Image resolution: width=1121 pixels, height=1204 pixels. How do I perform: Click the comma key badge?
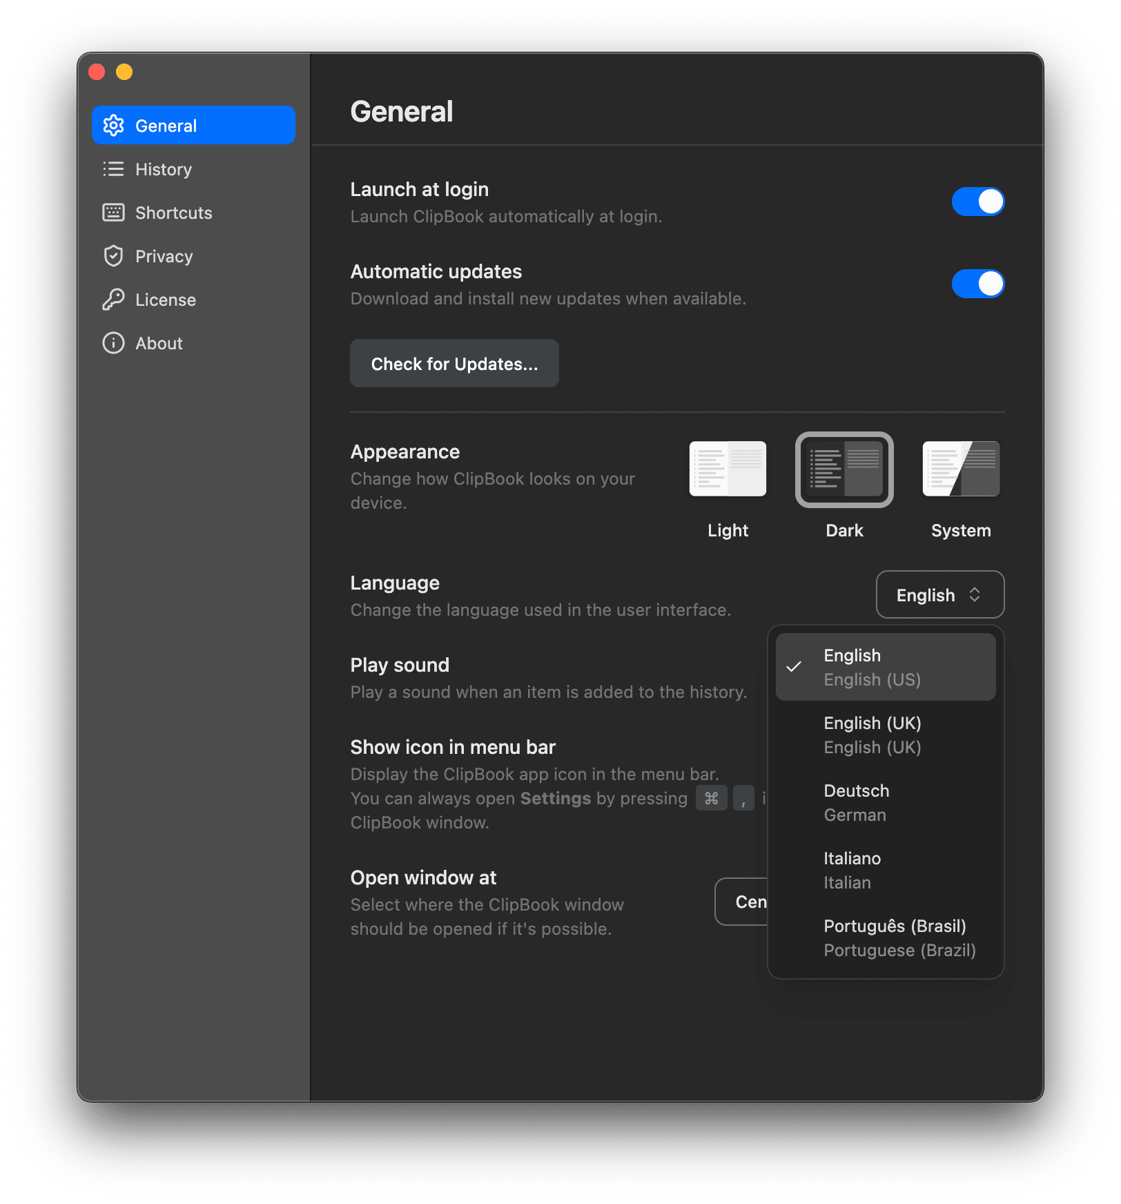pos(743,798)
